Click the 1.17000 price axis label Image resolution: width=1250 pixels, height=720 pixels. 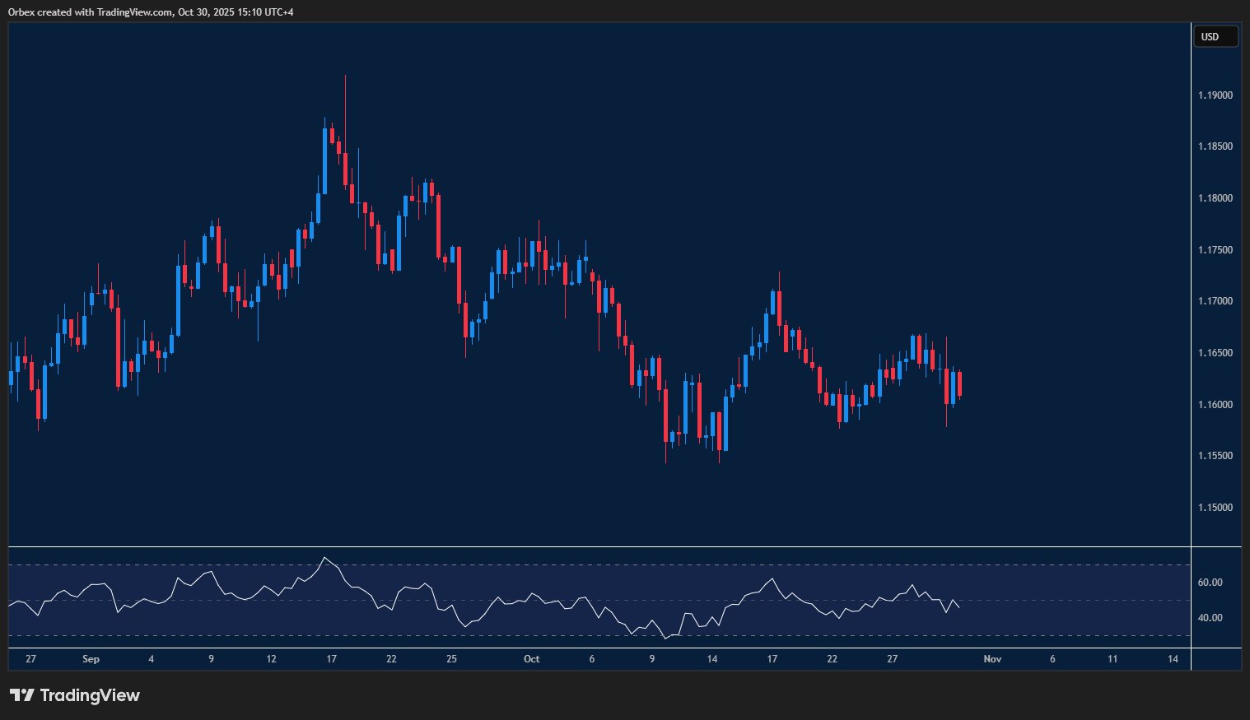[x=1215, y=301]
